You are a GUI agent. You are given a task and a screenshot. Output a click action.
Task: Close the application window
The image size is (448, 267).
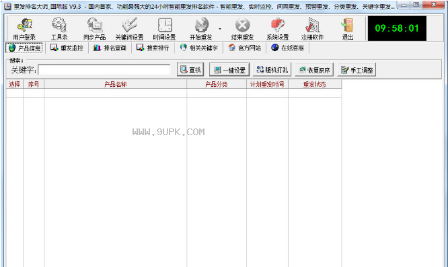434,5
